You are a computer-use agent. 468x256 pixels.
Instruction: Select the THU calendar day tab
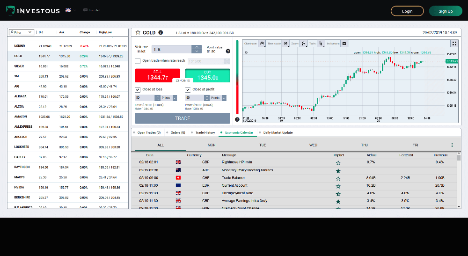tap(365, 145)
